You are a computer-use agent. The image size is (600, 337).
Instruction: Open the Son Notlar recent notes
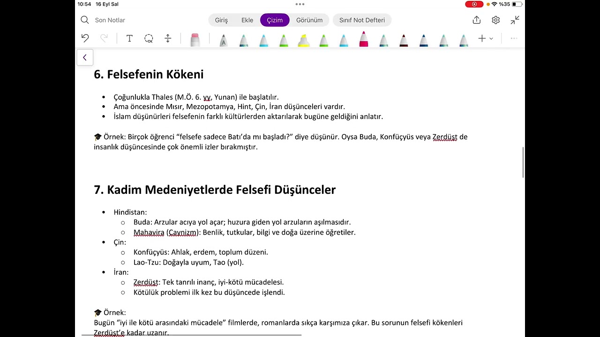(x=110, y=20)
